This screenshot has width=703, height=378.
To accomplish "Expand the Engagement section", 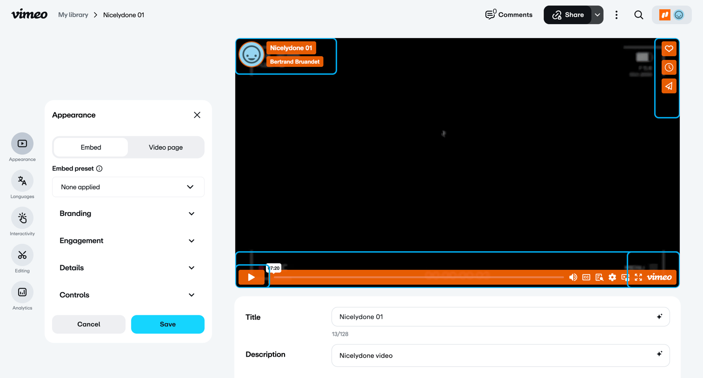I will [128, 241].
